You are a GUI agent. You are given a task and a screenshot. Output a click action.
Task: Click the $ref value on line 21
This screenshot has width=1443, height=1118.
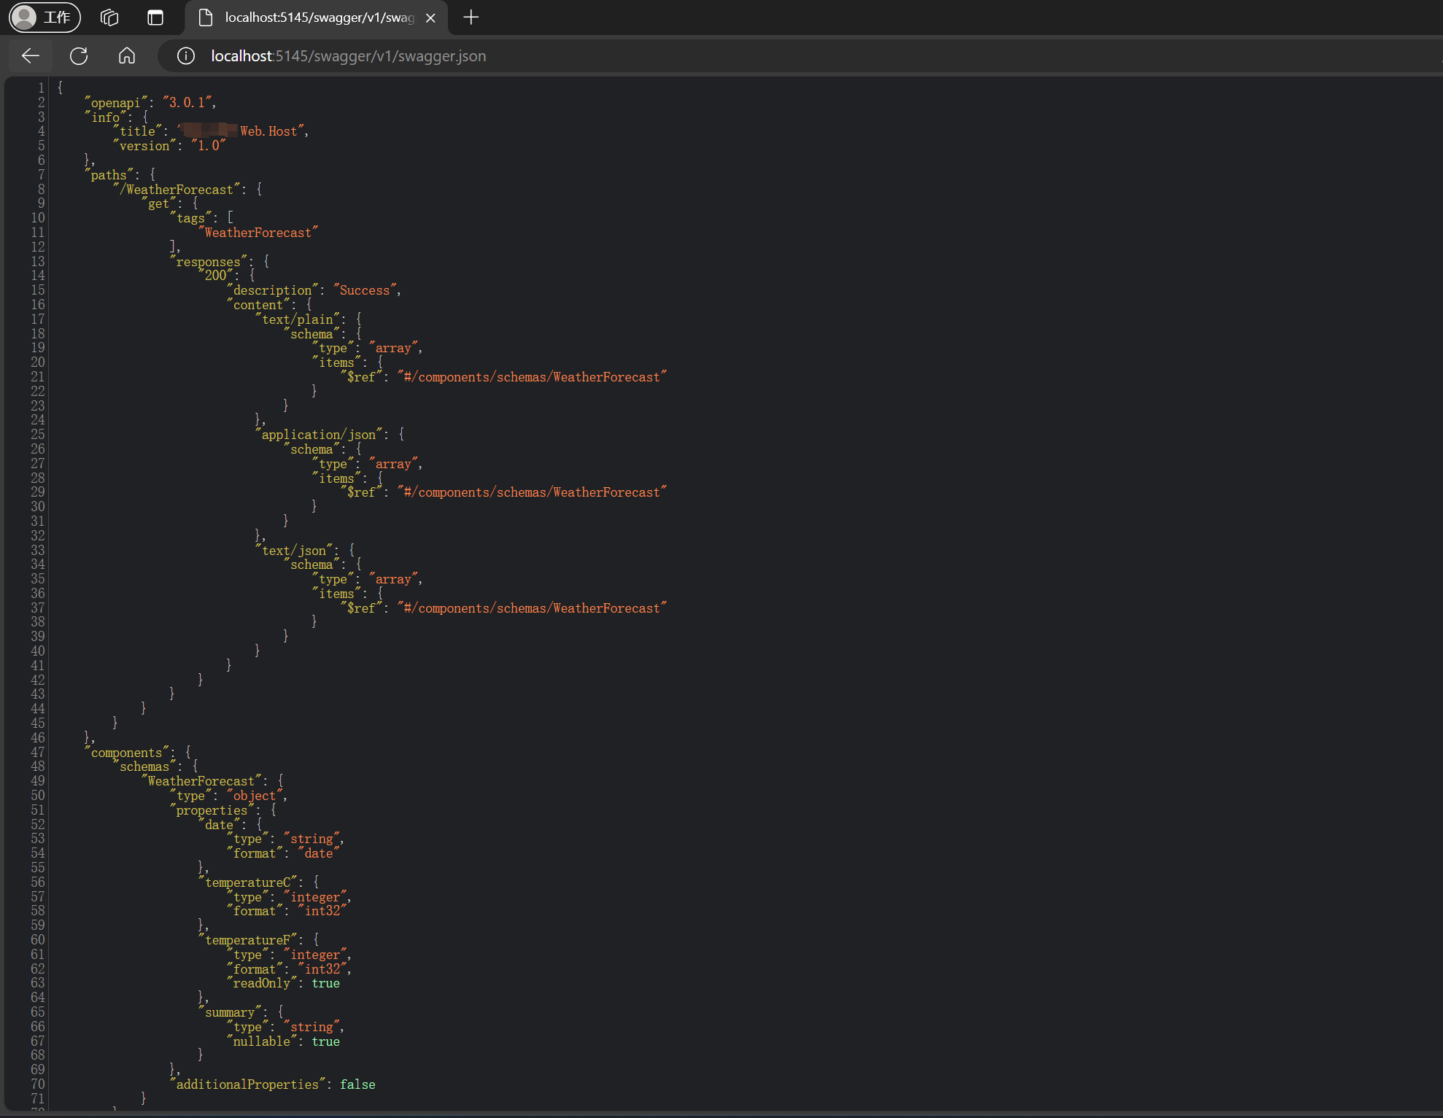(532, 377)
